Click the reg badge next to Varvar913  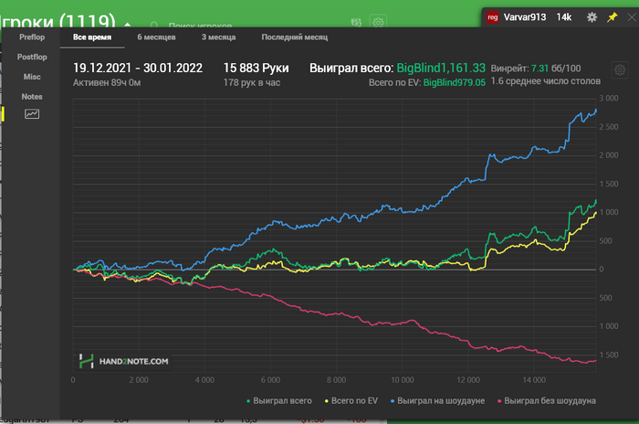[x=492, y=17]
